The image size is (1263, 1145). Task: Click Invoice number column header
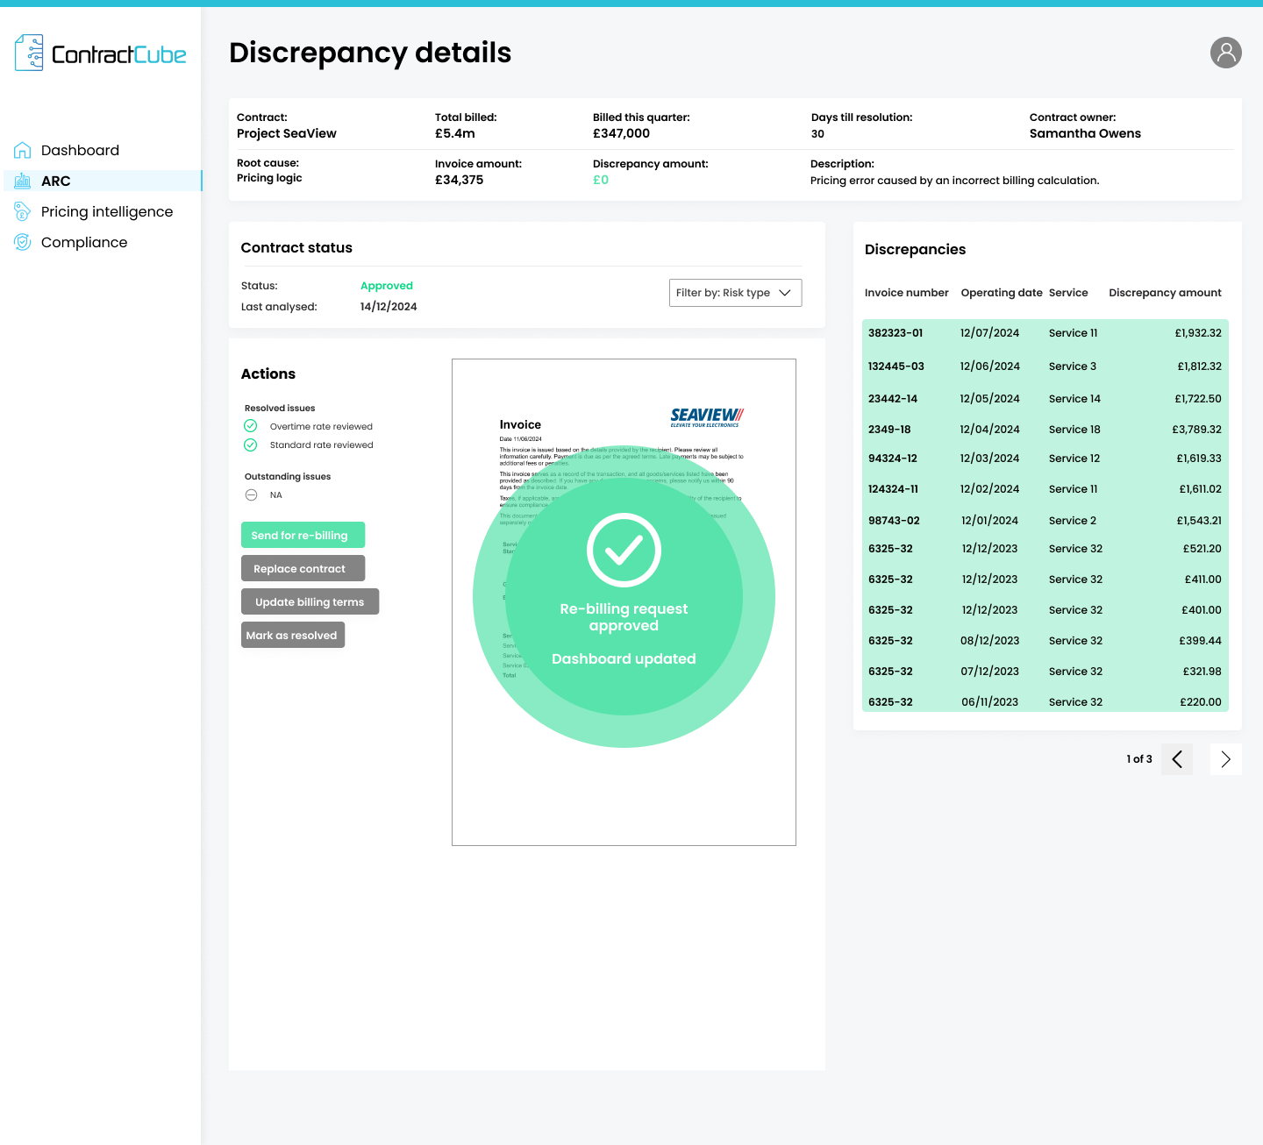[x=906, y=293]
